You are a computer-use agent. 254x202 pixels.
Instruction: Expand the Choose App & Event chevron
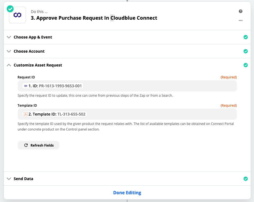(x=9, y=37)
